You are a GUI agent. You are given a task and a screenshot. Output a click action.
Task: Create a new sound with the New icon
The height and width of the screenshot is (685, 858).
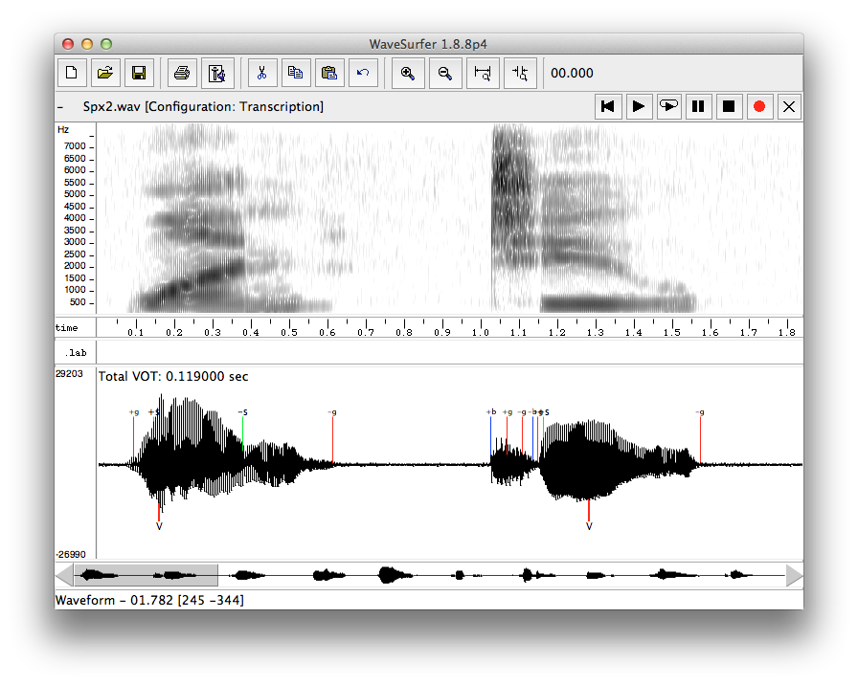[72, 73]
